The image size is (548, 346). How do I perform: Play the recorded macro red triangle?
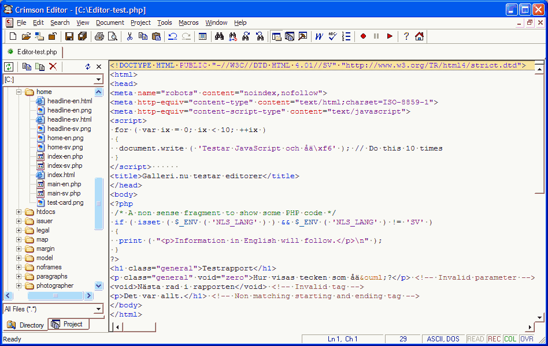click(x=390, y=36)
